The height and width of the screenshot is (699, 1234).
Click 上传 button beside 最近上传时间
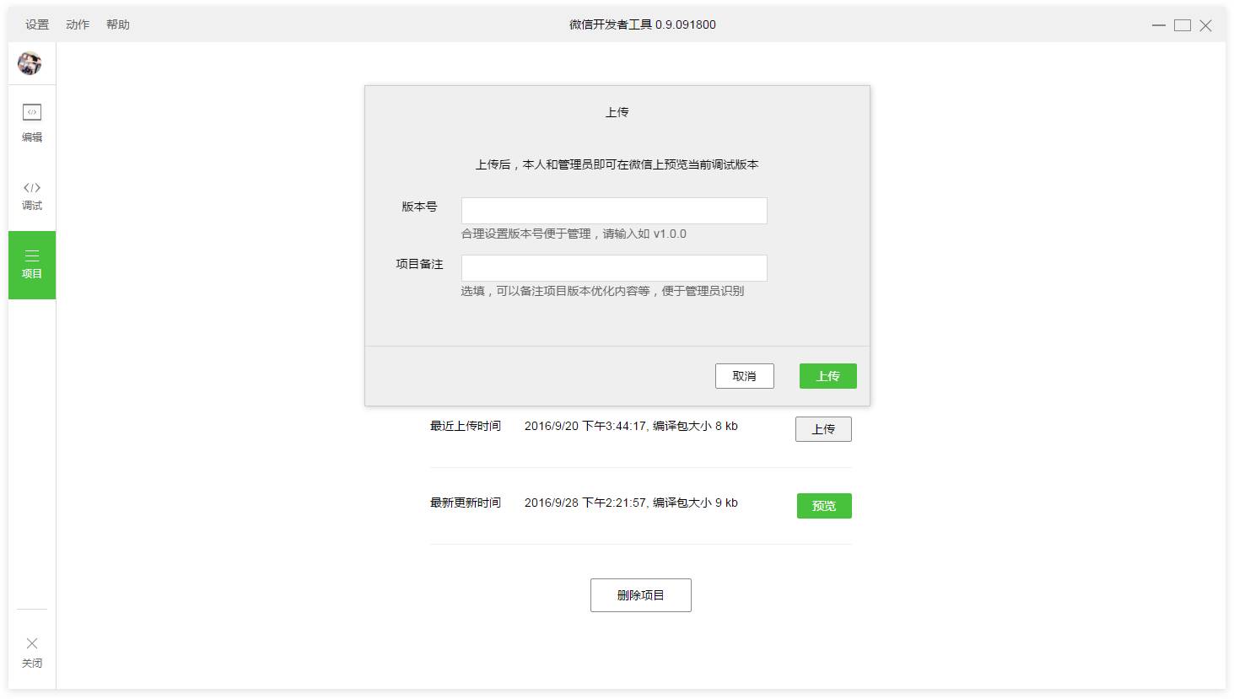click(823, 429)
